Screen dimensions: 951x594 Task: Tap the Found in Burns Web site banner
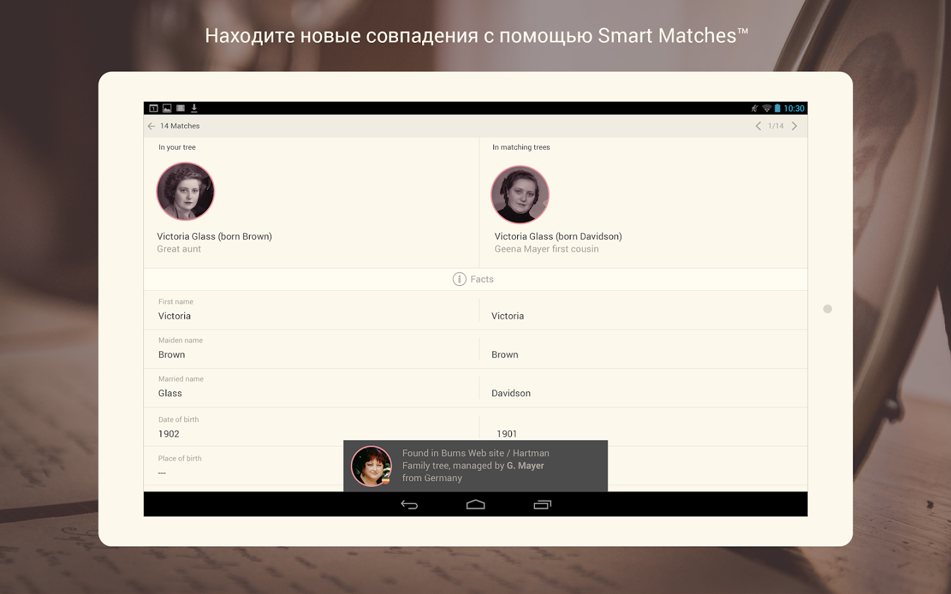coord(475,466)
